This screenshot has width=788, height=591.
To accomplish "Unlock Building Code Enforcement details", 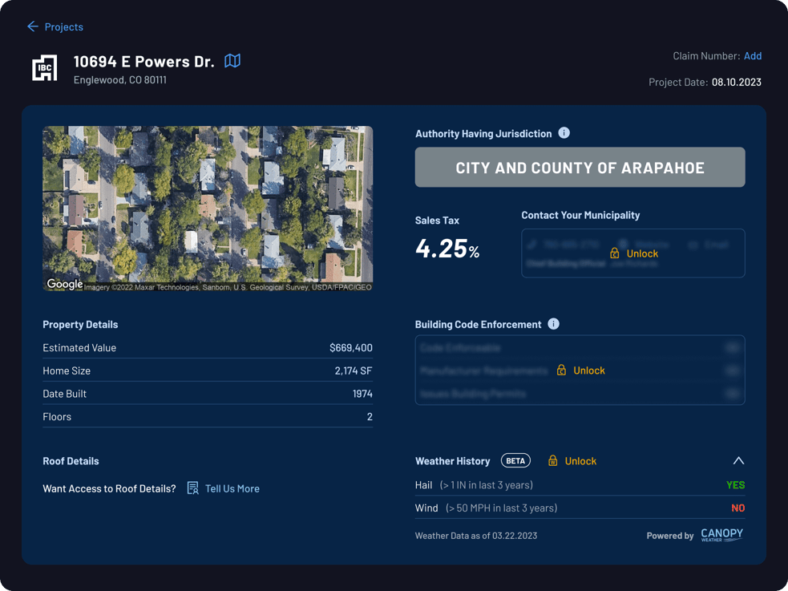I will pos(589,370).
